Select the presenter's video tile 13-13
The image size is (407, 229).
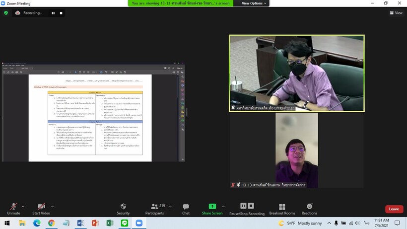coord(297,150)
